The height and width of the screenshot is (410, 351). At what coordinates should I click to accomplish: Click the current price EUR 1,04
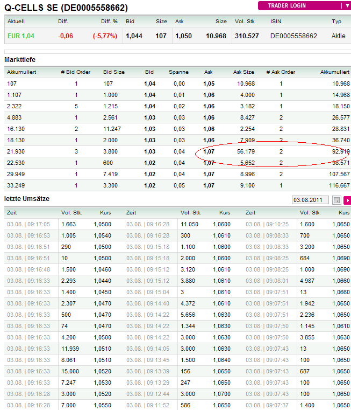21,36
